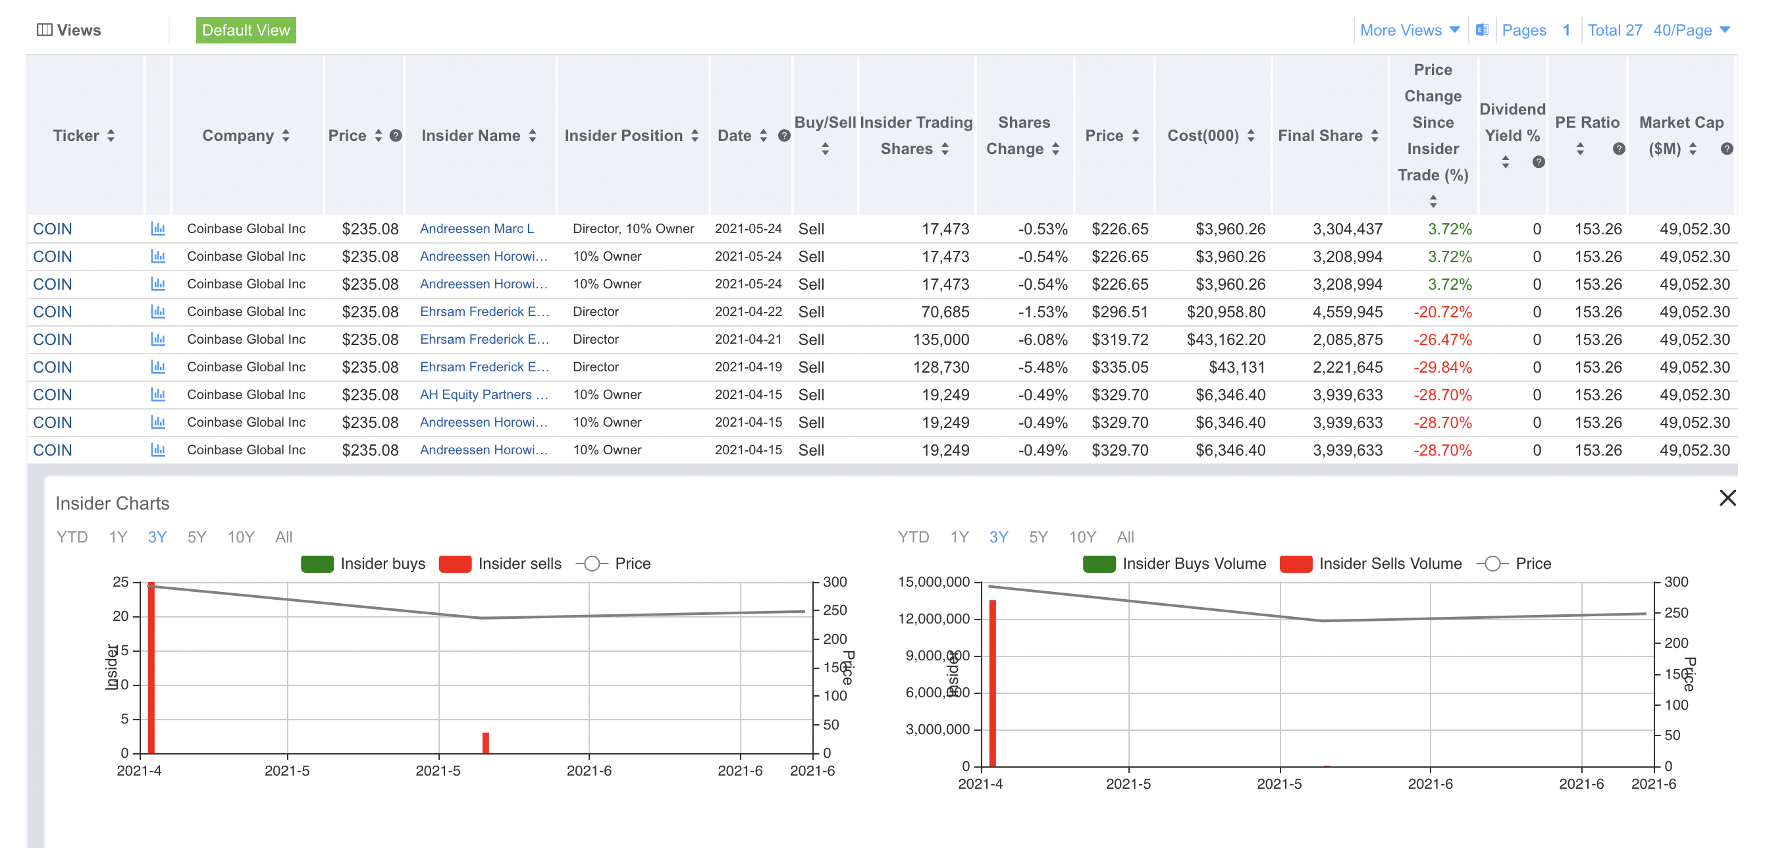Screen dimensions: 1767x848
Task: Close the Insider Charts panel
Action: click(1727, 498)
